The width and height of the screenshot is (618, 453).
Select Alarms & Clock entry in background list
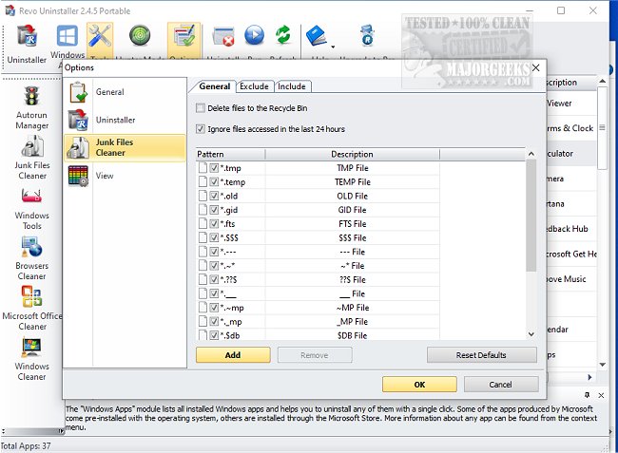(570, 128)
